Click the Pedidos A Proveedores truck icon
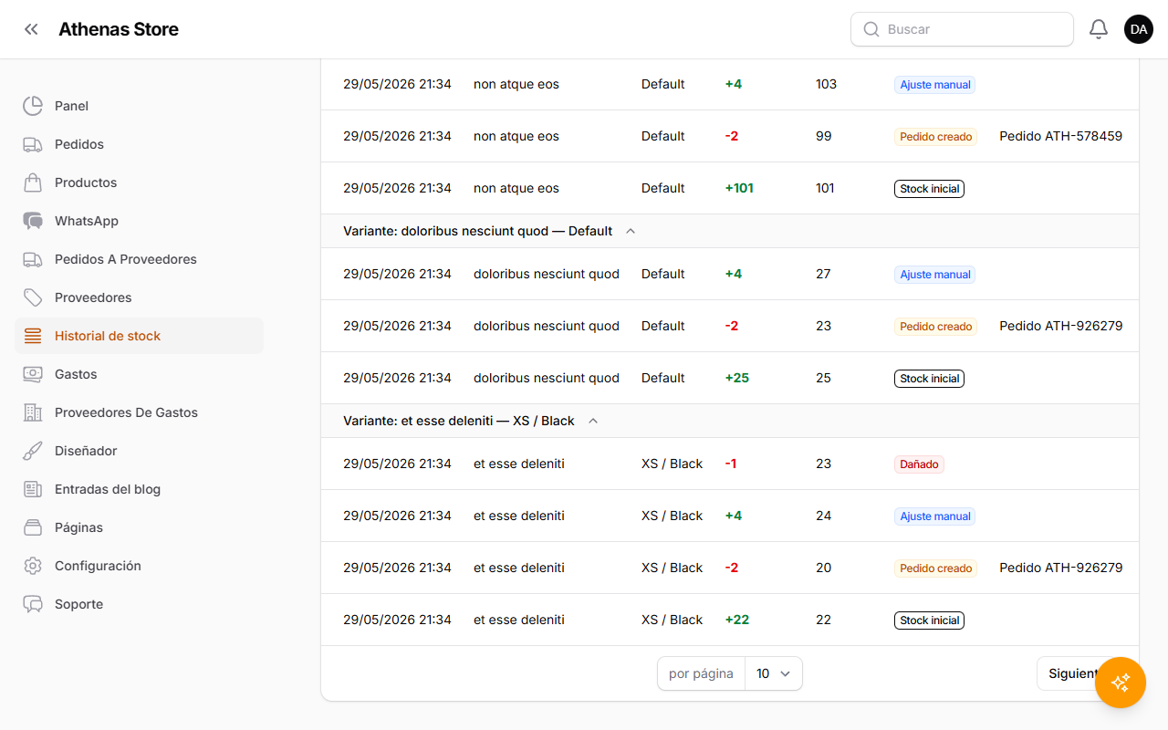 pos(33,259)
